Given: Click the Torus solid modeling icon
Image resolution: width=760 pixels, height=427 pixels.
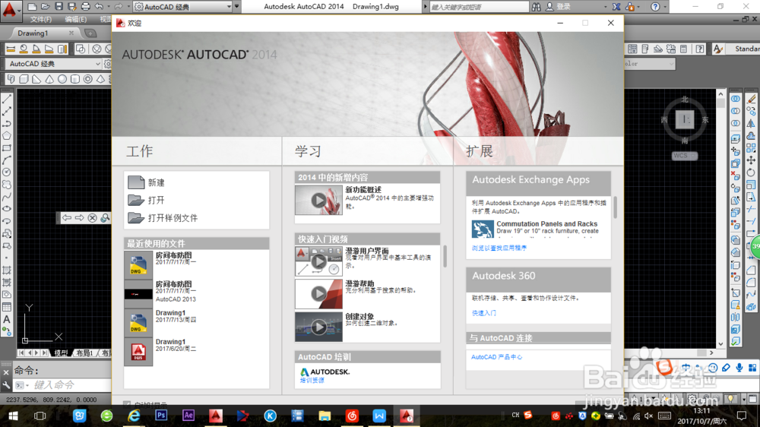Looking at the screenshot, I should coord(87,79).
